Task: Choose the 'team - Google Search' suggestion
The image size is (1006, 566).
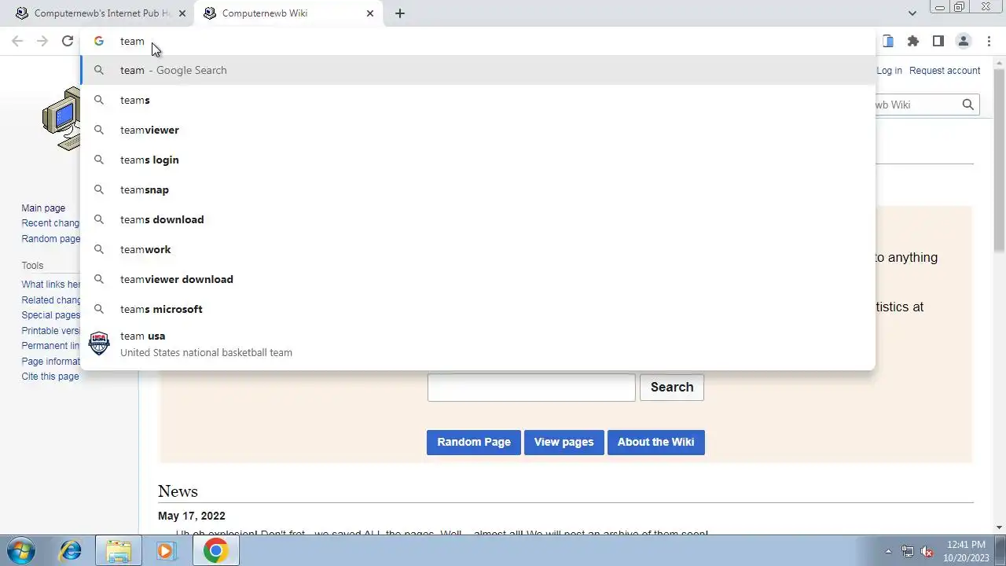Action: point(478,70)
